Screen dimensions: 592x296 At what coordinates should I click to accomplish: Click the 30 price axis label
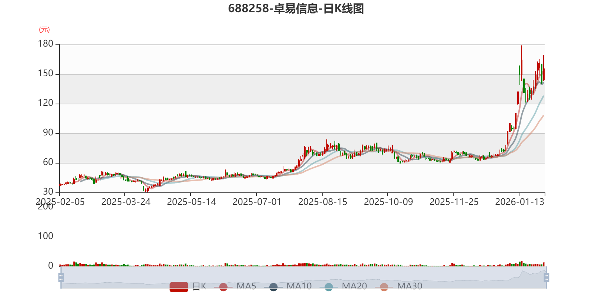(48, 192)
